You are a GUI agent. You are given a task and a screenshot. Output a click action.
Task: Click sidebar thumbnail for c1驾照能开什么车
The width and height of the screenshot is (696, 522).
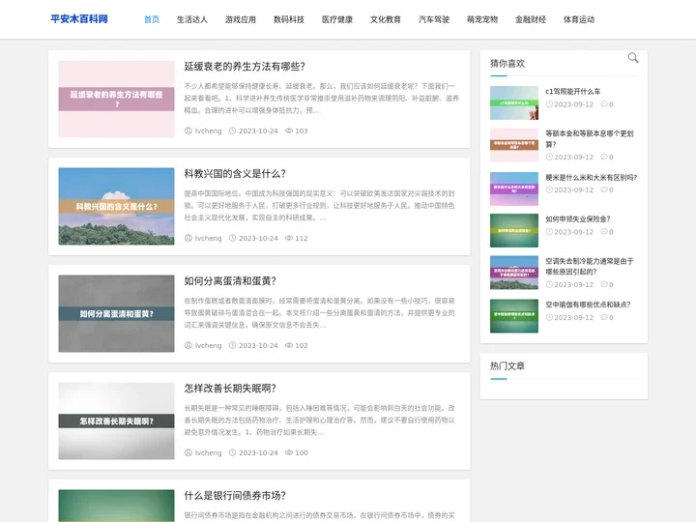[514, 103]
